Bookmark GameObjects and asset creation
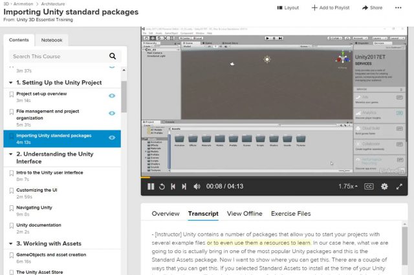 [x=12, y=256]
